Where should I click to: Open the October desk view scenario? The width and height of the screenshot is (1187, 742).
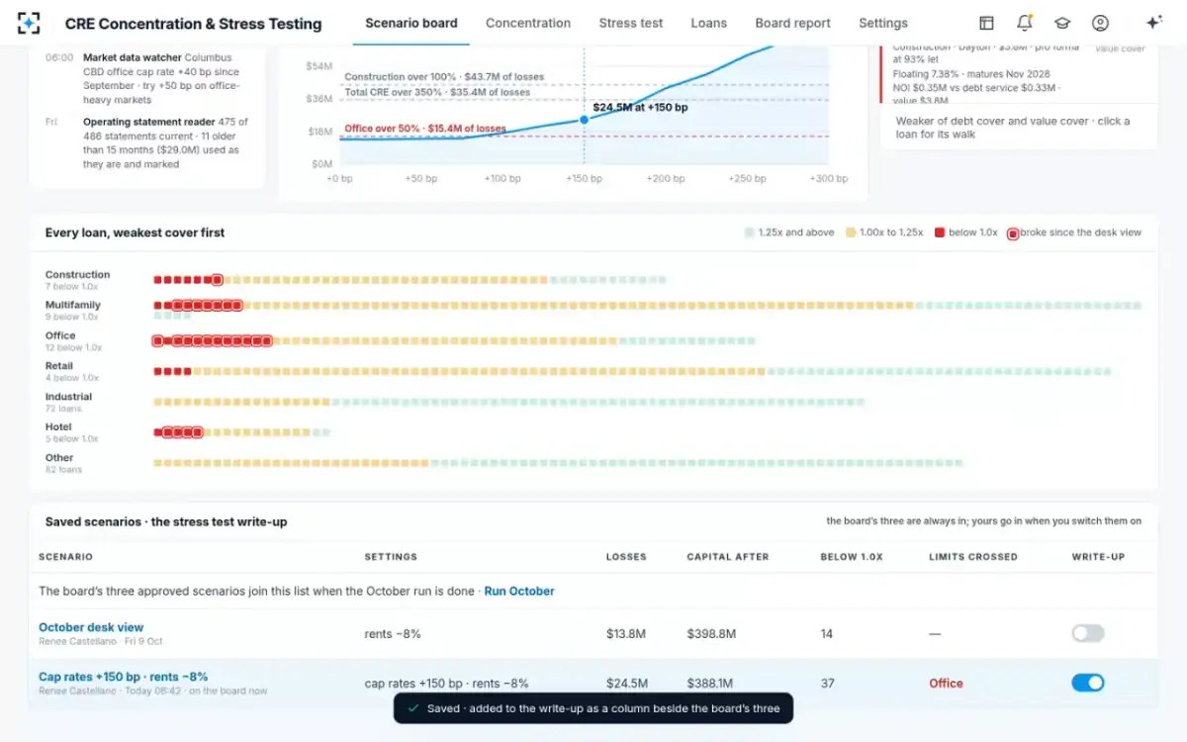coord(91,627)
